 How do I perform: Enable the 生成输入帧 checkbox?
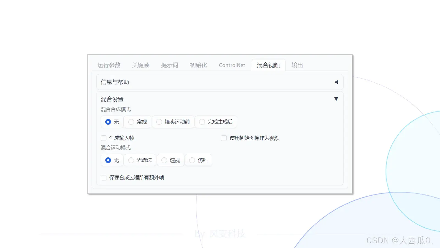point(104,138)
